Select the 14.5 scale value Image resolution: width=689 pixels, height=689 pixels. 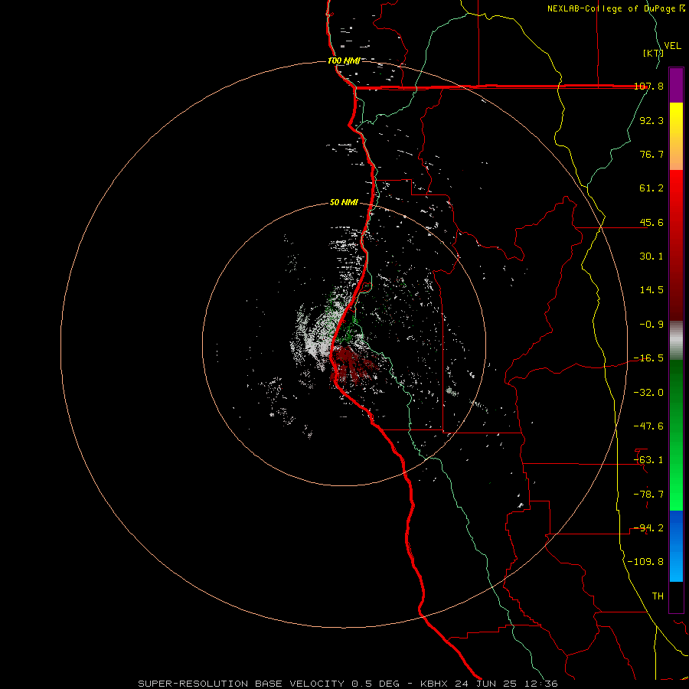(x=651, y=290)
